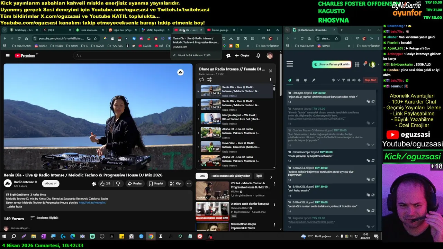Copy the Rhosyna tip event
The width and height of the screenshot is (443, 249).
pyautogui.click(x=368, y=101)
